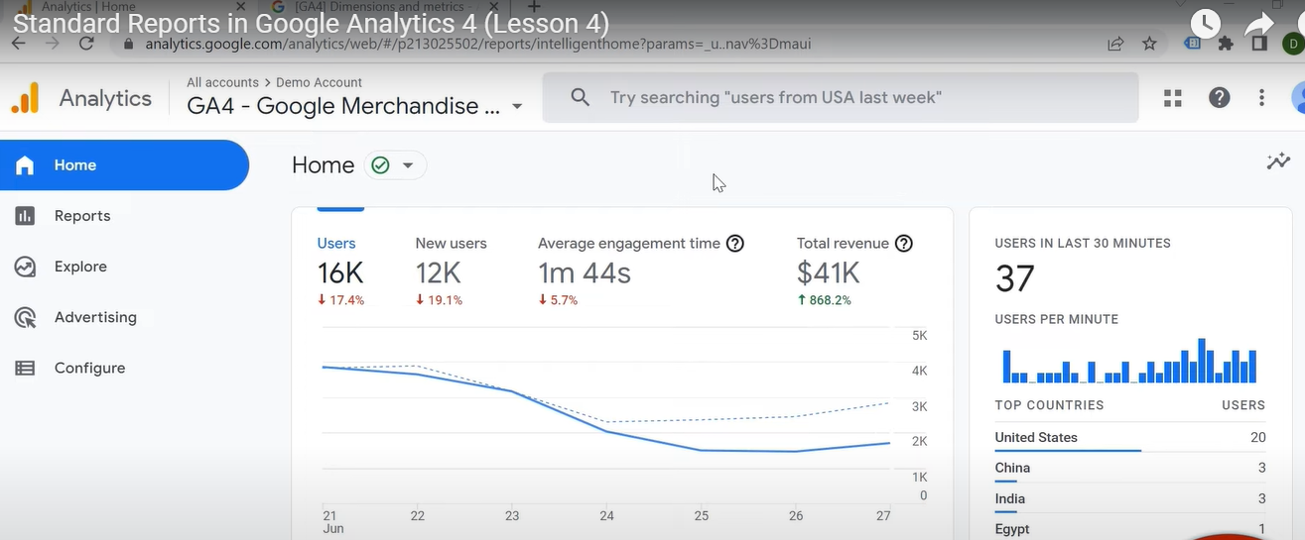Bookmark this page with the star icon
Viewport: 1305px width, 540px height.
(x=1149, y=44)
